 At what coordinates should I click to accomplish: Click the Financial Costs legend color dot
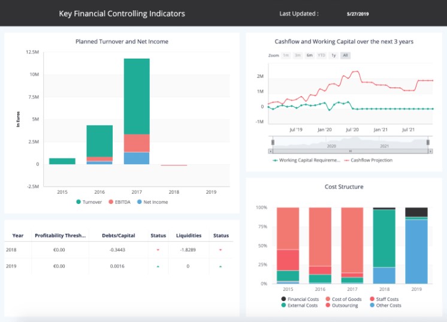pyautogui.click(x=283, y=299)
